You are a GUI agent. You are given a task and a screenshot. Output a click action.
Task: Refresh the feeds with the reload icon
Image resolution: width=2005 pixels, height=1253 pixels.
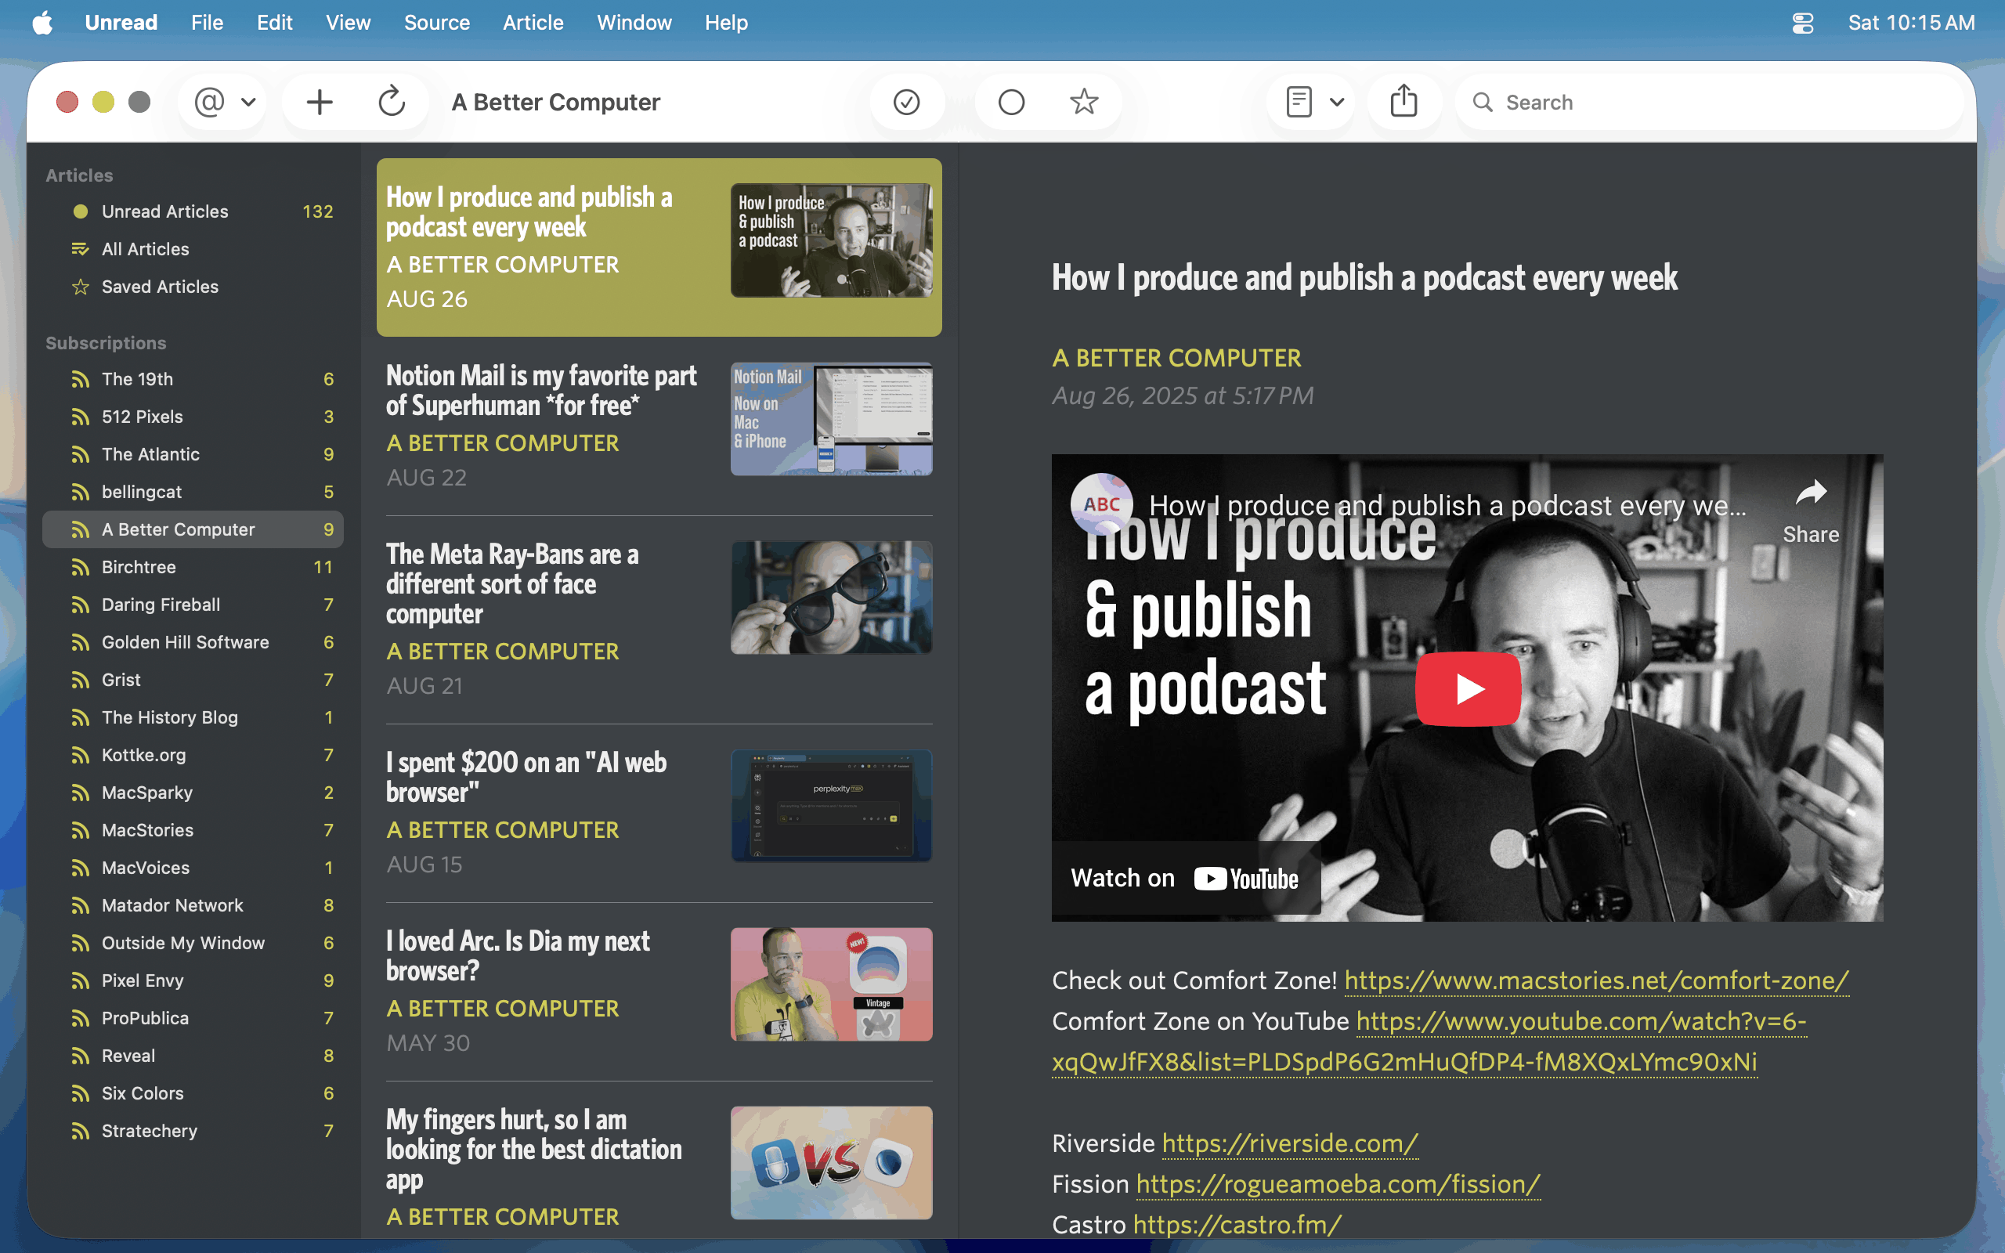tap(391, 102)
